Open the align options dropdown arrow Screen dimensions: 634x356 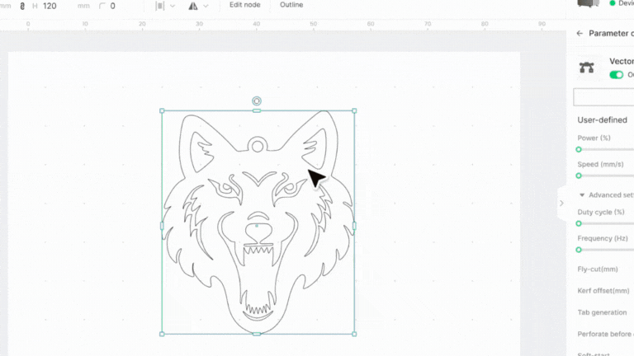(173, 6)
